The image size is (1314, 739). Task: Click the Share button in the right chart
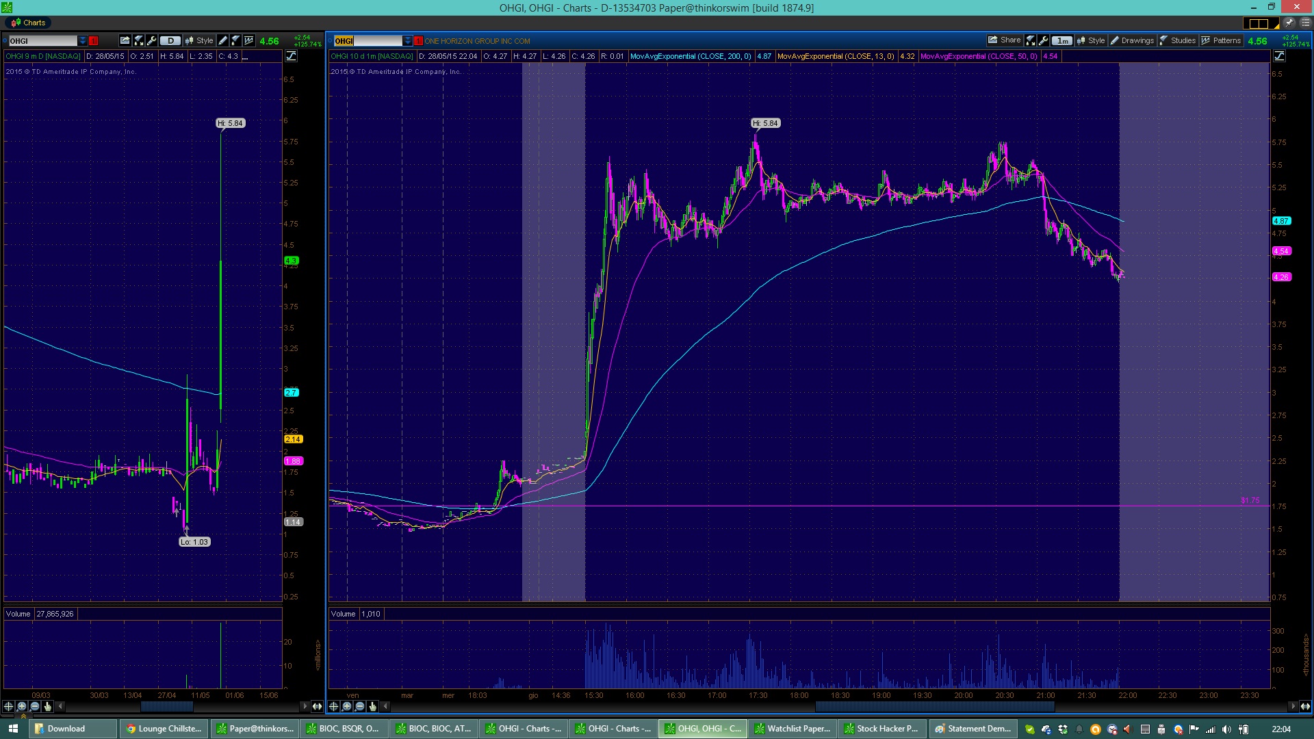[1004, 40]
